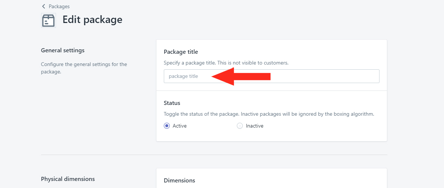Screen dimensions: 444x188
Task: Select the Active status radio button
Action: tap(167, 126)
